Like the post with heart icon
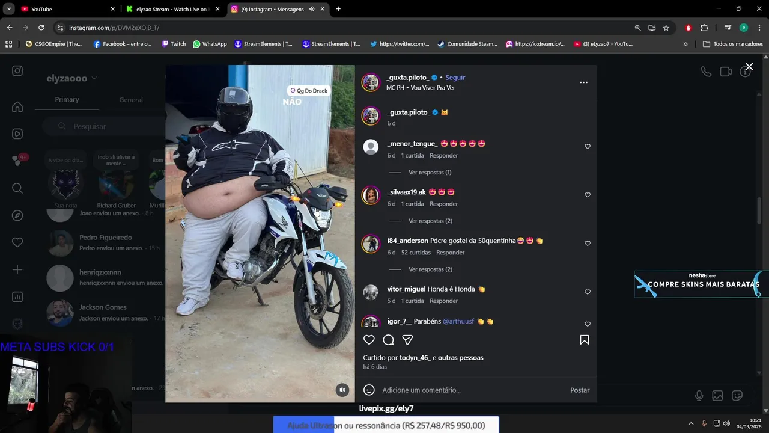769x433 pixels. tap(369, 340)
